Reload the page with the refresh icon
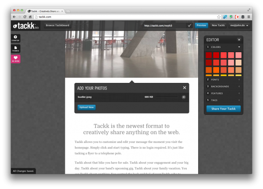 [x=25, y=17]
